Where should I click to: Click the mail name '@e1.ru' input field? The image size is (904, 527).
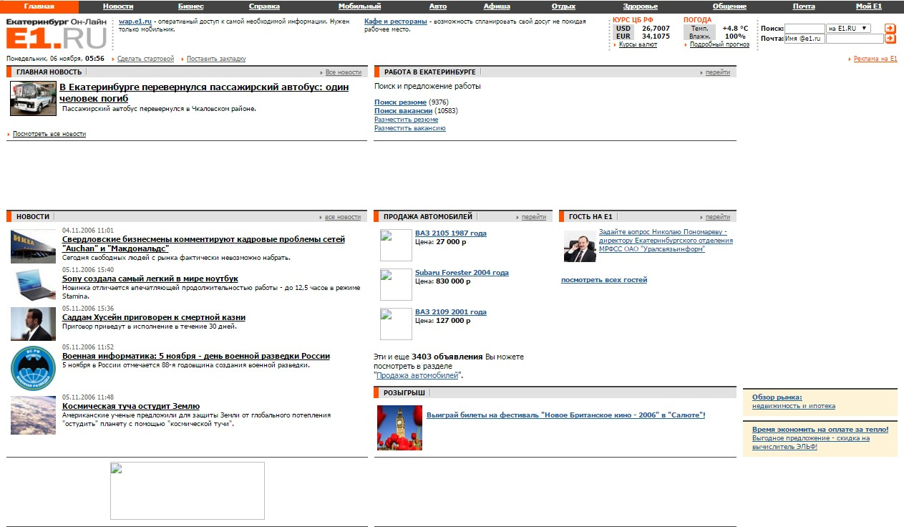pyautogui.click(x=805, y=39)
